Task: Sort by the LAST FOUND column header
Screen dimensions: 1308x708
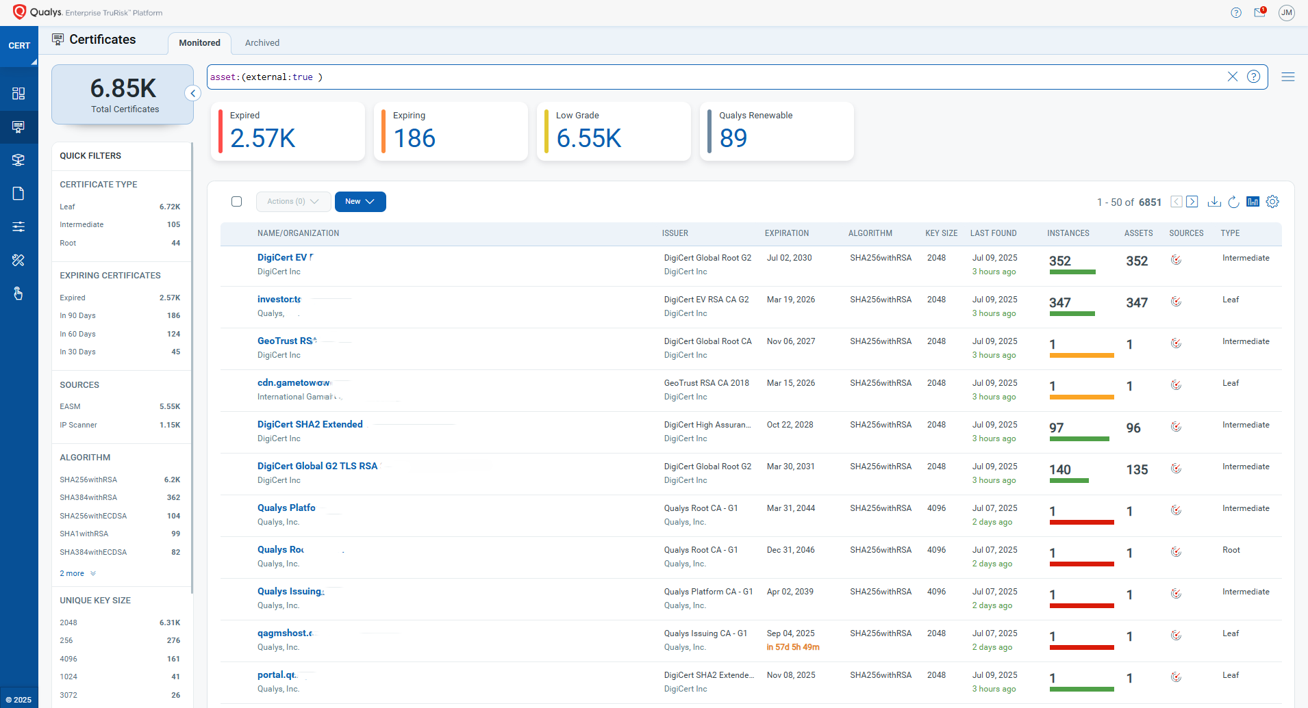Action: [x=994, y=233]
